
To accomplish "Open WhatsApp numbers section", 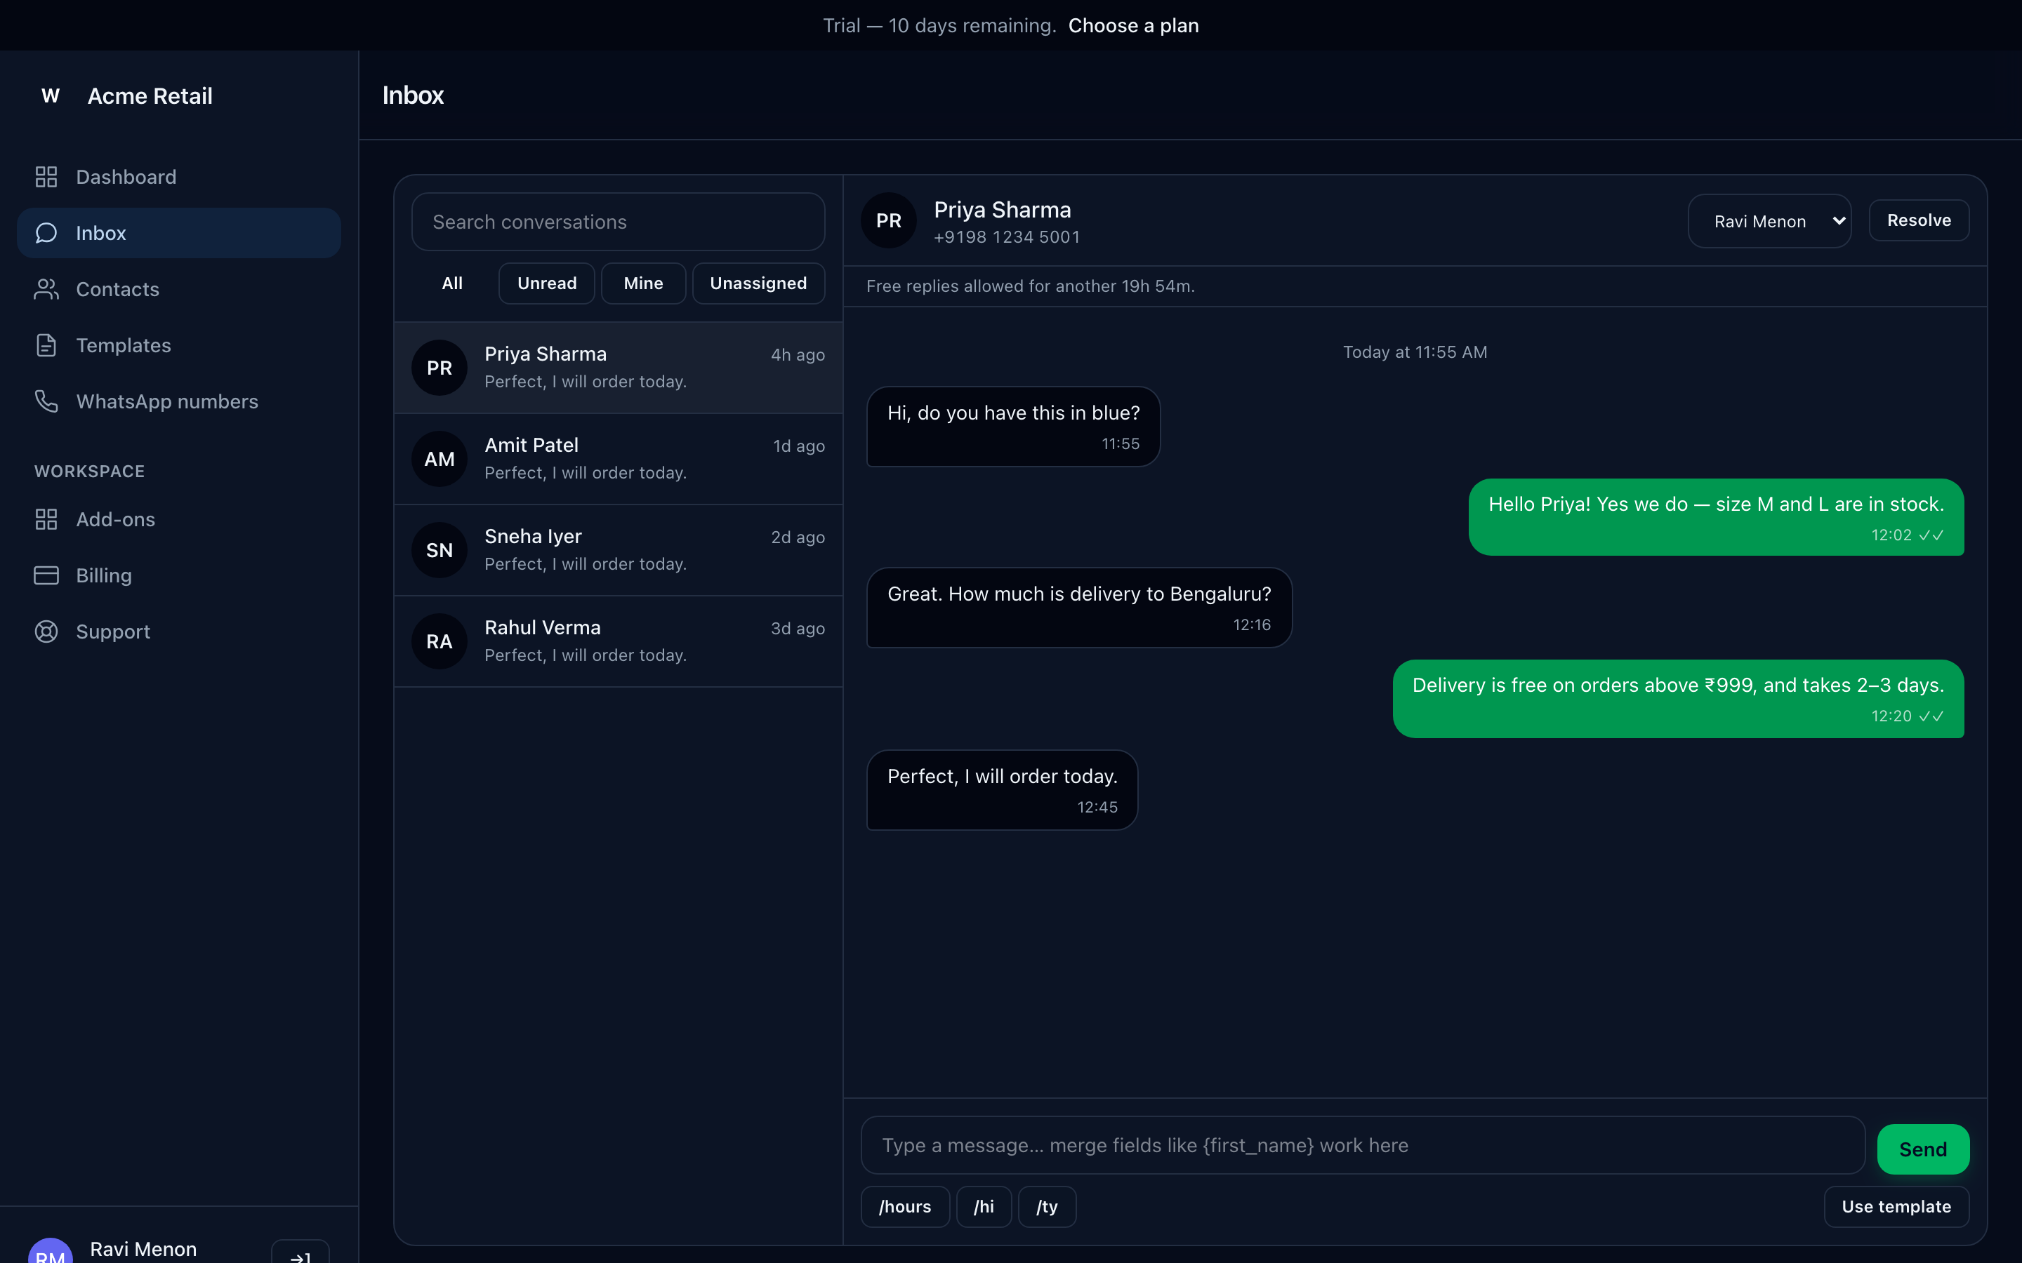I will point(179,401).
